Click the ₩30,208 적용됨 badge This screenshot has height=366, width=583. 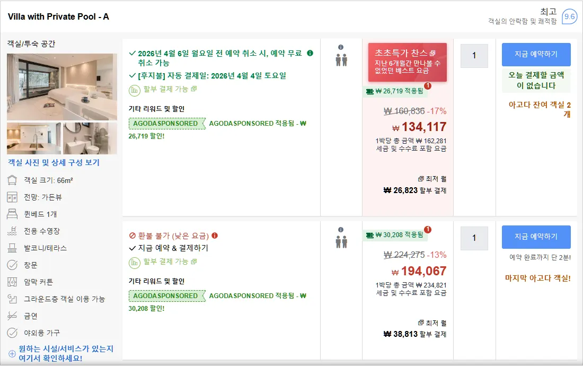(395, 235)
